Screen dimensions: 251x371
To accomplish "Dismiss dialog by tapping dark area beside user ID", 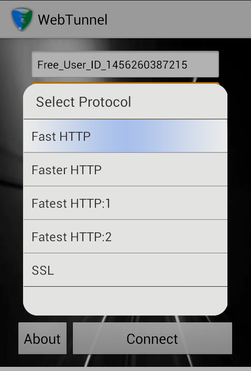I will 235,64.
